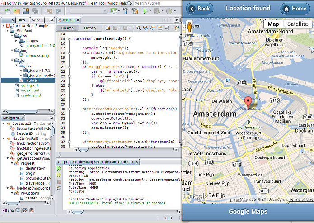Image resolution: width=314 pixels, height=223 pixels.
Task: Click the Last Edit editor toolbar icon
Action: [108, 28]
